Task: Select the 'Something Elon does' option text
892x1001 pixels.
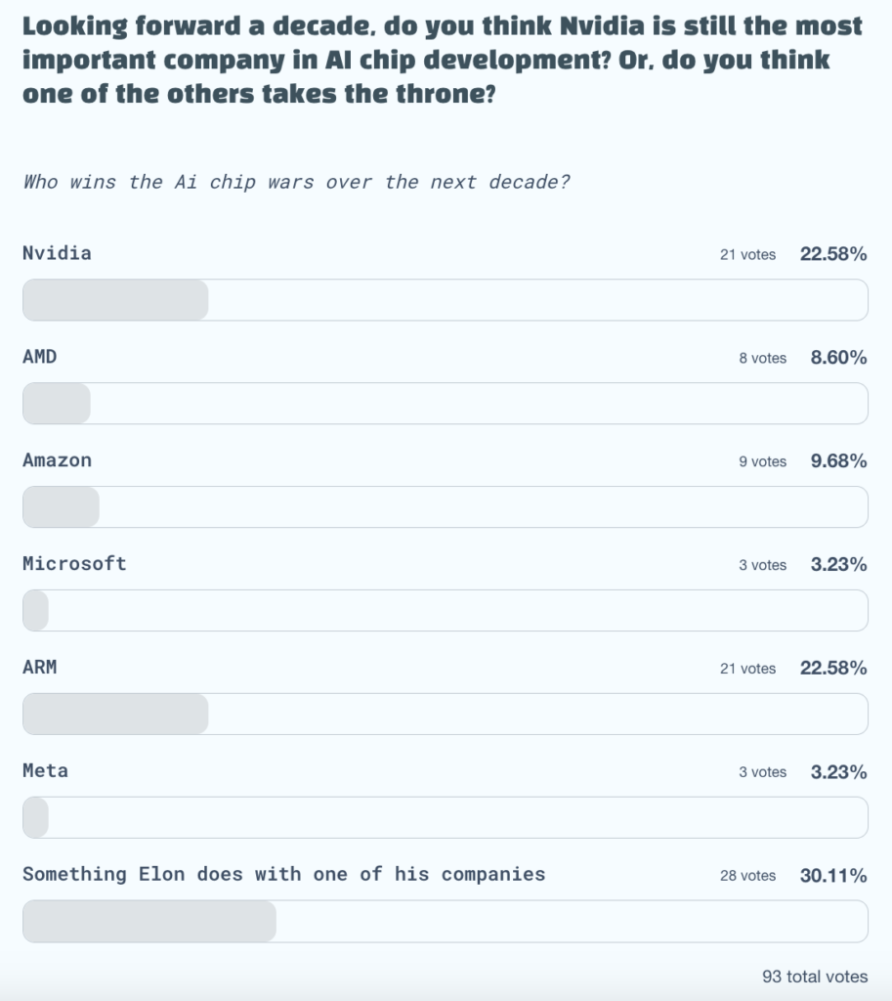Action: click(x=283, y=874)
